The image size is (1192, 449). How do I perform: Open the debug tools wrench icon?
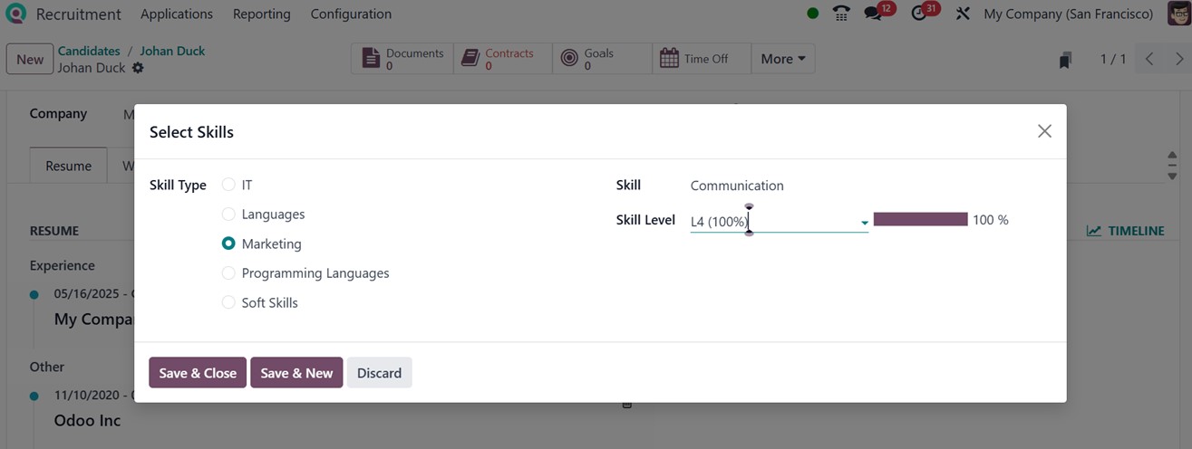[963, 14]
